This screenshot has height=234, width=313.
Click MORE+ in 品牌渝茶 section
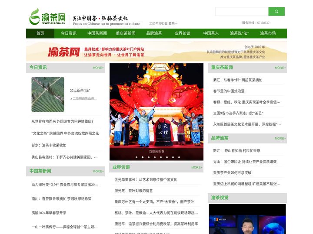point(280,138)
